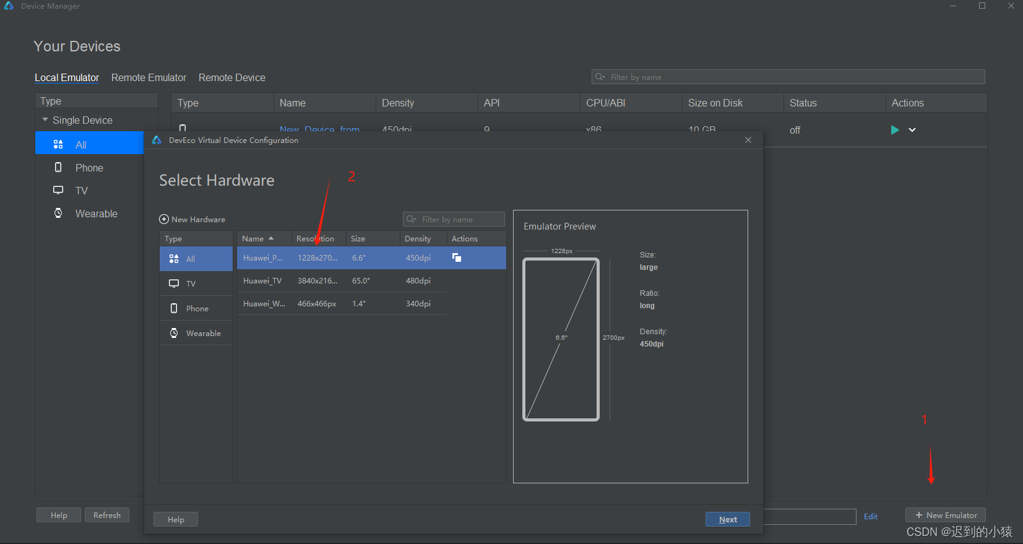Click the search icon in hardware filter field

click(x=412, y=219)
